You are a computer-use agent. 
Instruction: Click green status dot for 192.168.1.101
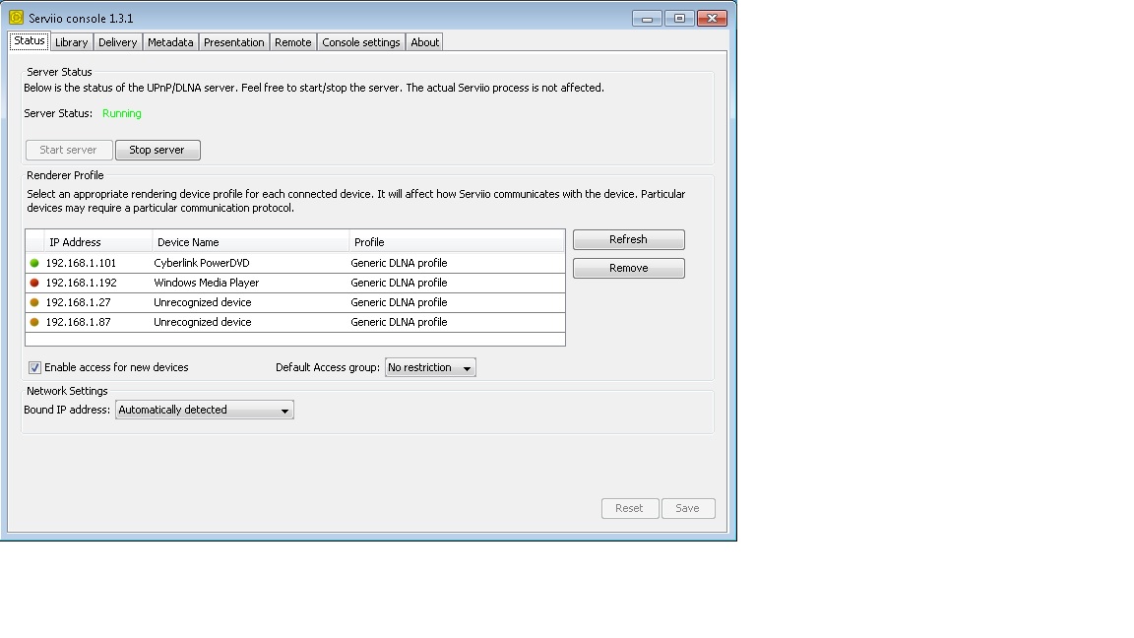tap(34, 263)
